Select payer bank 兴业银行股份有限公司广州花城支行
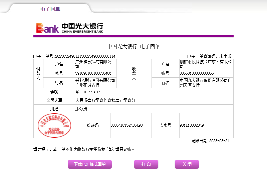The image size is (267, 178). pyautogui.click(x=95, y=83)
